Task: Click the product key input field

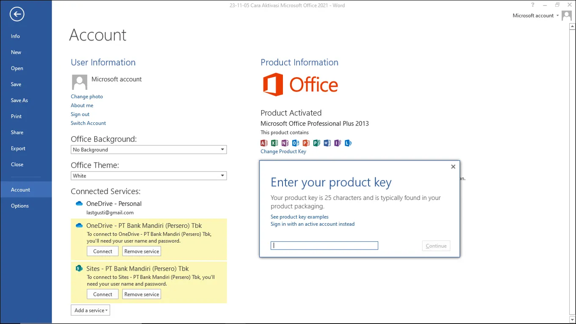Action: coord(324,246)
